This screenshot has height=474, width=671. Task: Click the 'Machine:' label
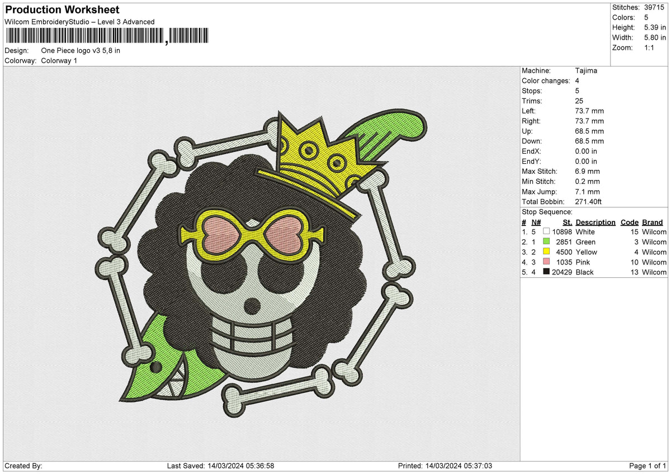(x=536, y=71)
